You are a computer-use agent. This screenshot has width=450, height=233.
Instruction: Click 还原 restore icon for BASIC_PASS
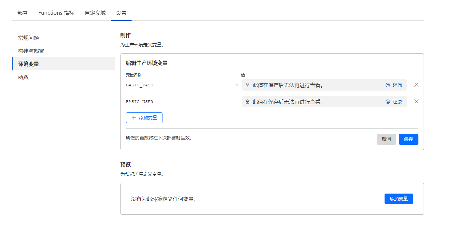pos(388,85)
